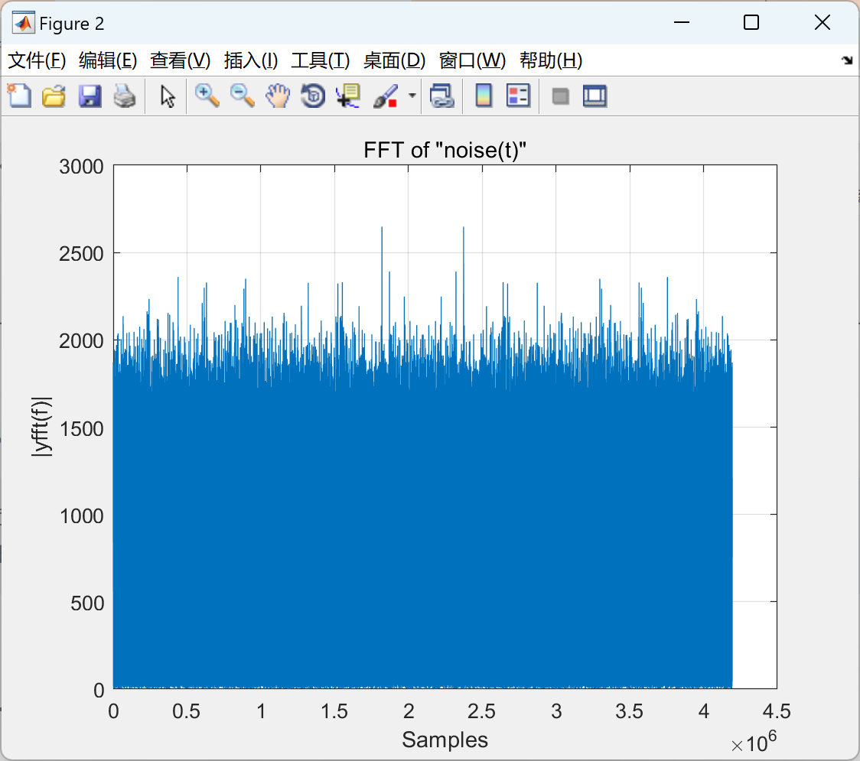Click the x-axis tick label 2.5
The width and height of the screenshot is (860, 761).
point(481,711)
